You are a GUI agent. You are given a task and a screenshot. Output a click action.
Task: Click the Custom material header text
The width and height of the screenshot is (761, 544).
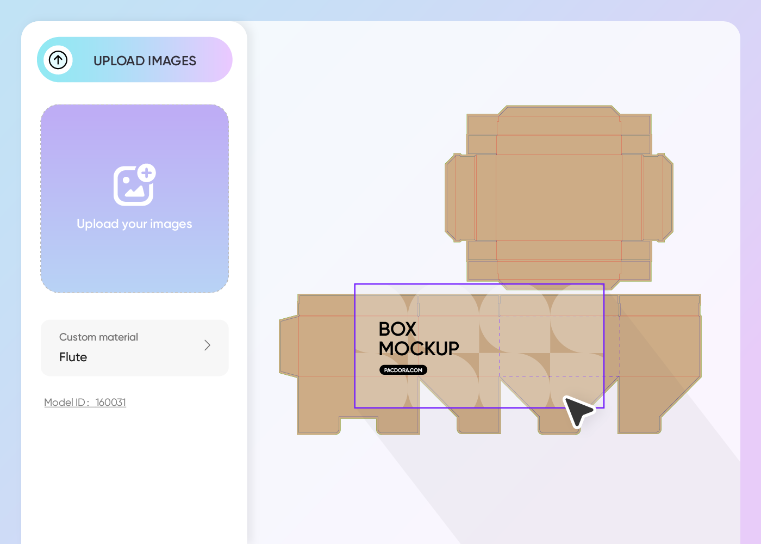pyautogui.click(x=98, y=337)
